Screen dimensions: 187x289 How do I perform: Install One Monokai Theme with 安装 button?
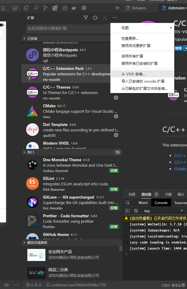pos(114,171)
